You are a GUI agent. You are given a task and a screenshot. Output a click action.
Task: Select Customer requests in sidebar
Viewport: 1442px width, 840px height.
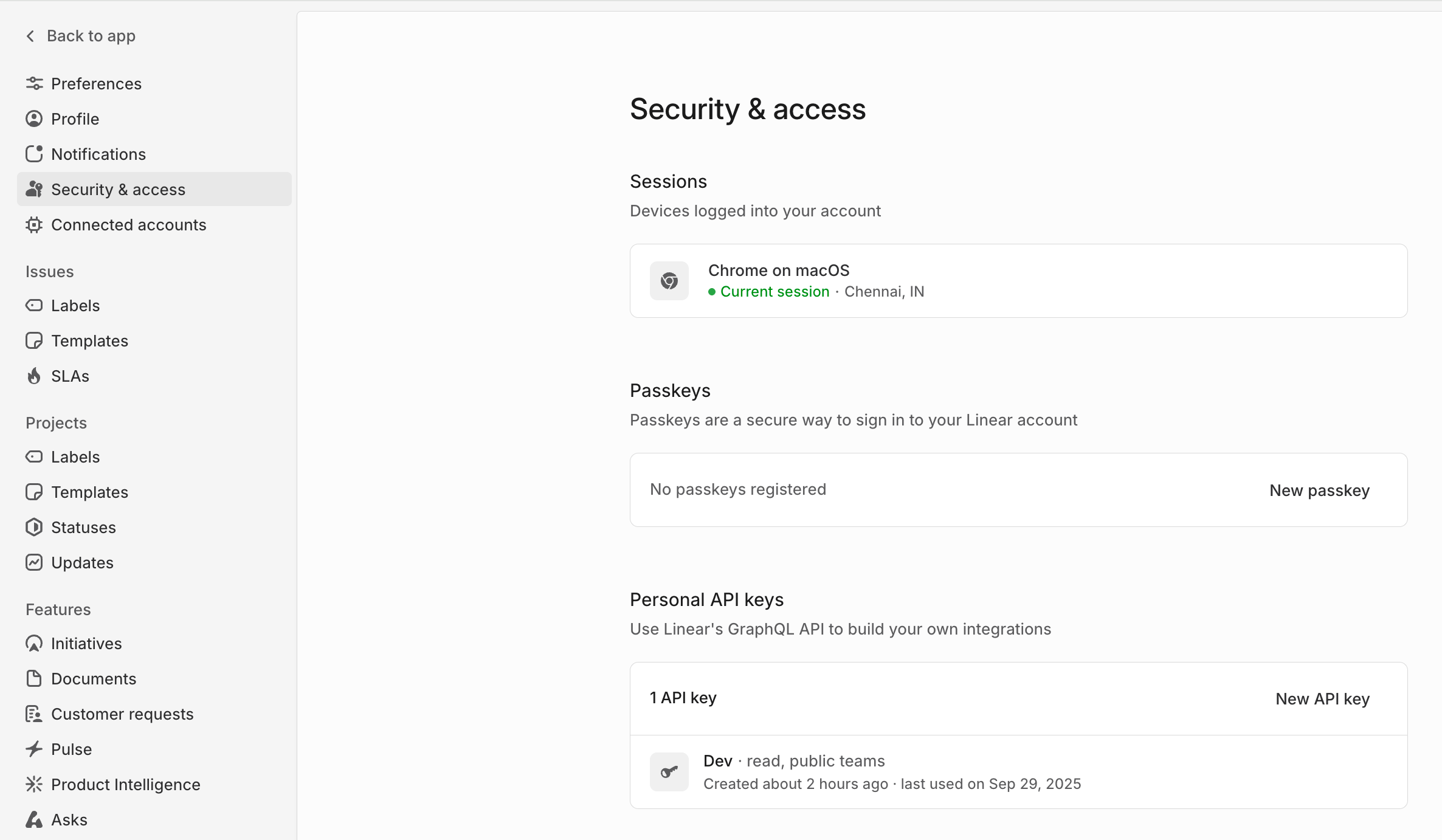click(x=122, y=714)
